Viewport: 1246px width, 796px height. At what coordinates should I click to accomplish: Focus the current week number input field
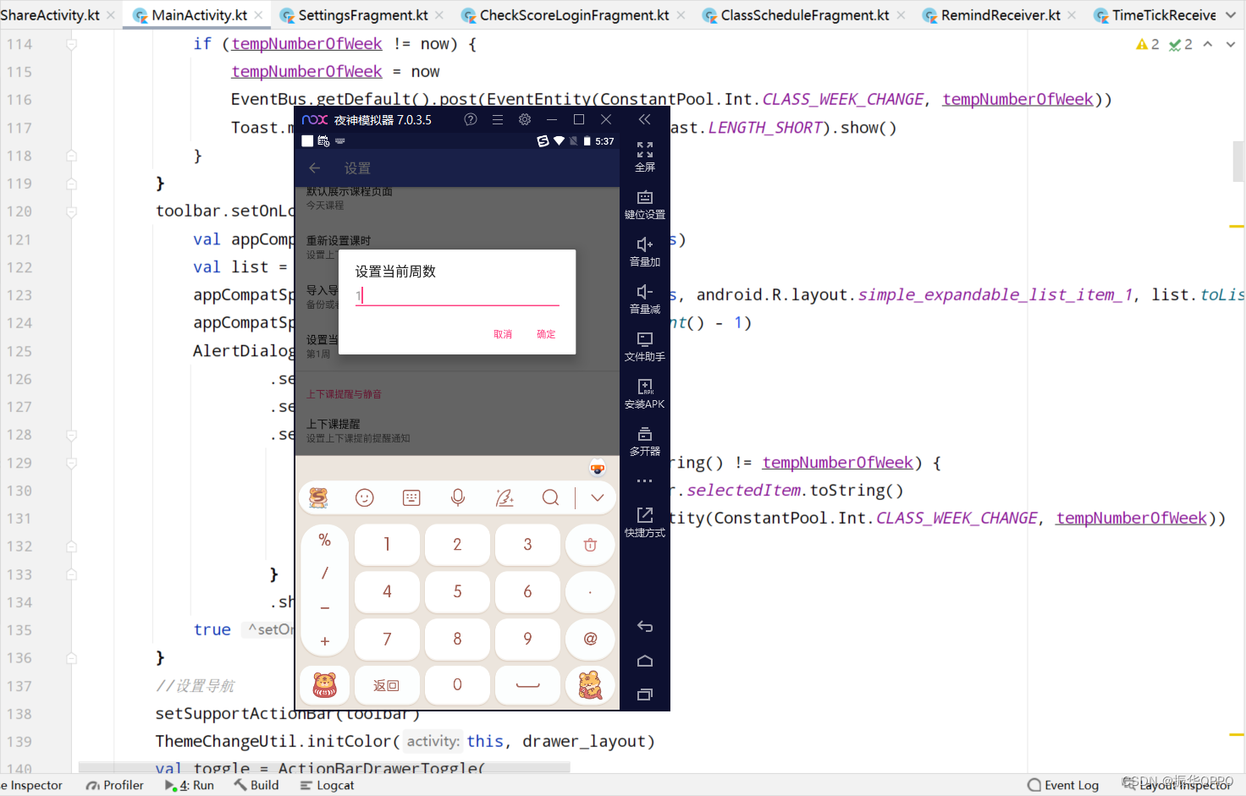(x=457, y=295)
